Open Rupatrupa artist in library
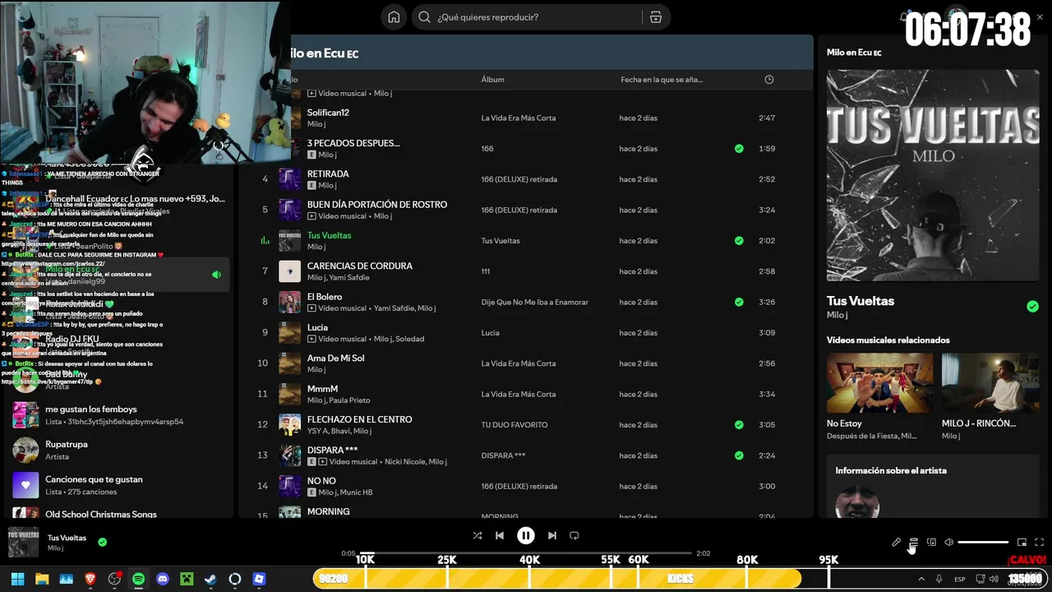Viewport: 1052px width, 592px height. point(119,450)
